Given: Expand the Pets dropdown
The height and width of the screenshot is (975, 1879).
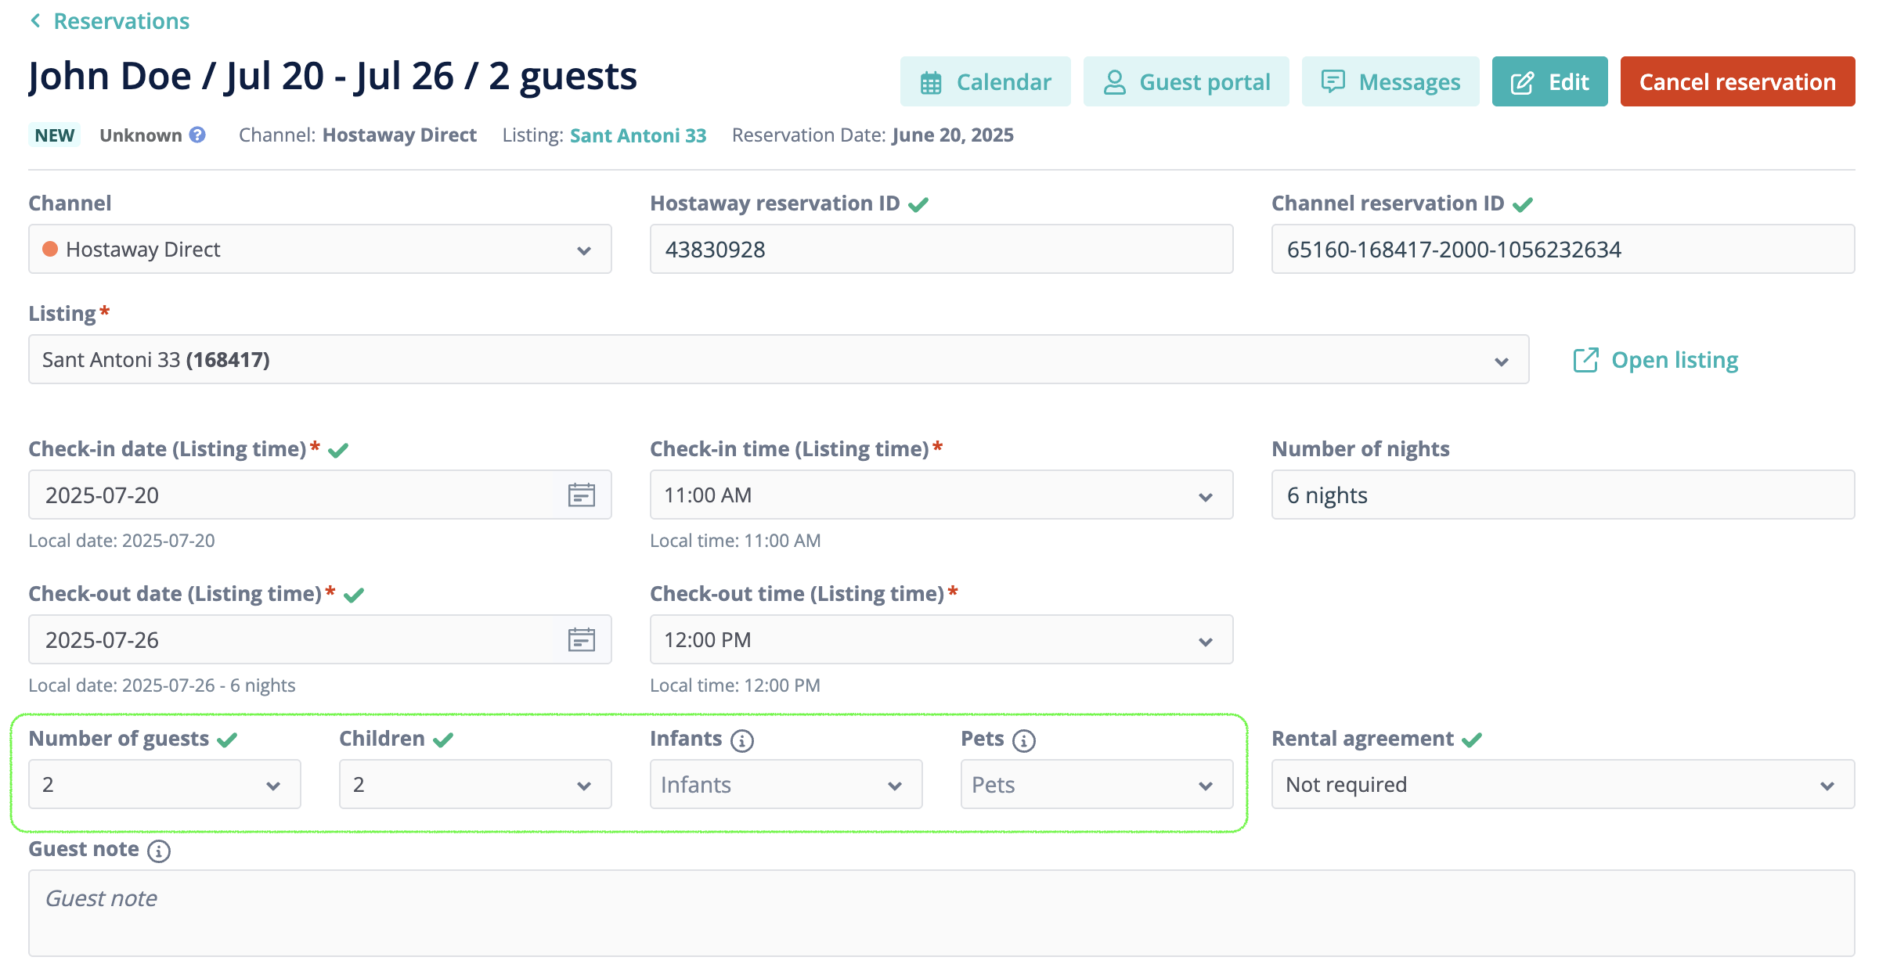Looking at the screenshot, I should [x=1097, y=784].
